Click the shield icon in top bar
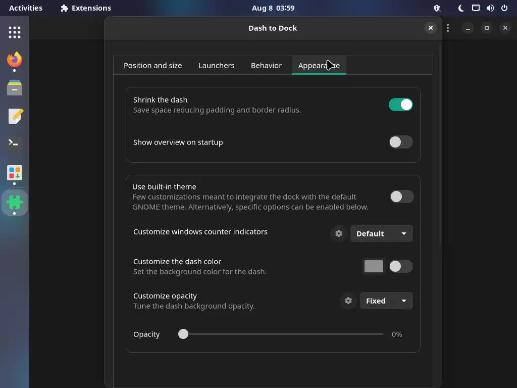Viewport: 517px width, 388px height. pos(437,8)
